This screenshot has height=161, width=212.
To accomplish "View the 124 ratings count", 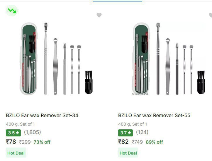I will (x=142, y=132).
